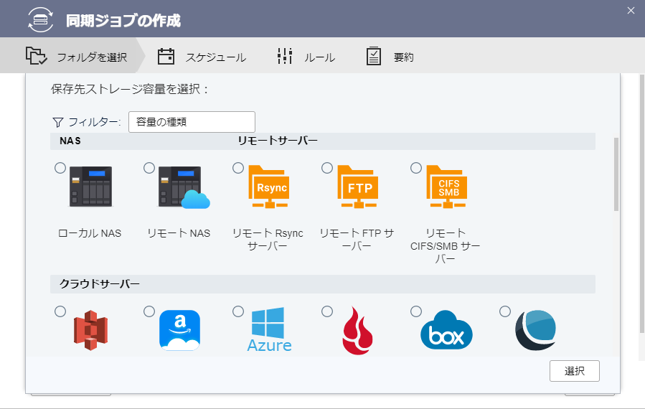Click the CIFS/SMB server folder icon
The height and width of the screenshot is (409, 645).
(x=446, y=188)
